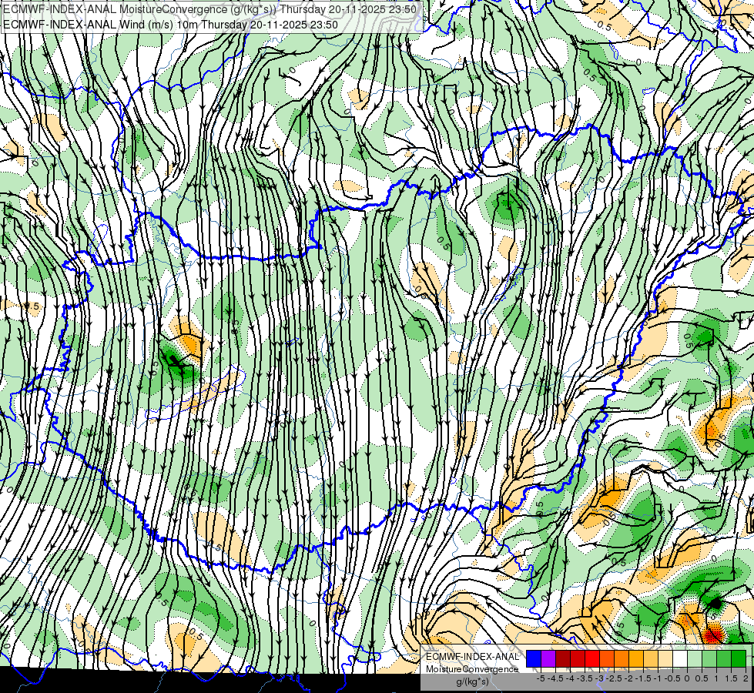Click the -5 tick label on the legend

click(x=541, y=678)
